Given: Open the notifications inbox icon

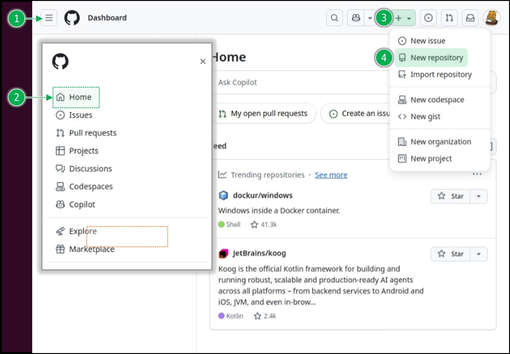Looking at the screenshot, I should point(470,18).
